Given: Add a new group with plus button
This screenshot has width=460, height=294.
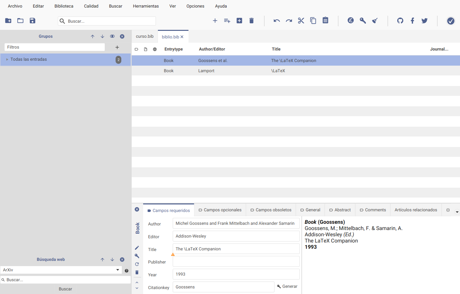Looking at the screenshot, I should pyautogui.click(x=117, y=47).
